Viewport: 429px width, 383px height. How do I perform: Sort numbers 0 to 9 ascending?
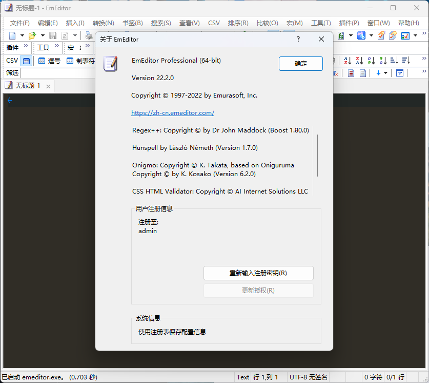coord(371,61)
